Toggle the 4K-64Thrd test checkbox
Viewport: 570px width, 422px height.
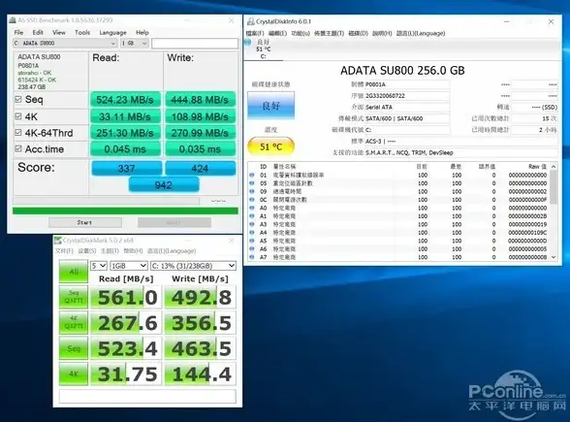[18, 132]
